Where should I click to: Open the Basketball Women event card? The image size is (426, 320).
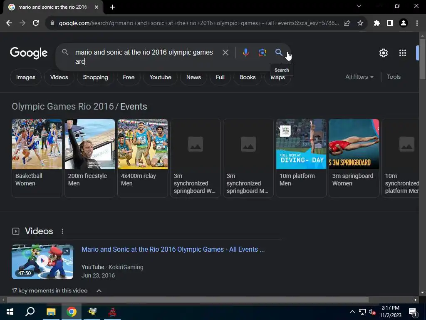(37, 158)
